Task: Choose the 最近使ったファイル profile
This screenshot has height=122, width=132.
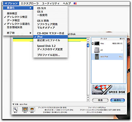Action: [x=50, y=40]
